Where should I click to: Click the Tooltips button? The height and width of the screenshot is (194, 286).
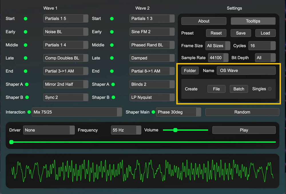tap(253, 21)
